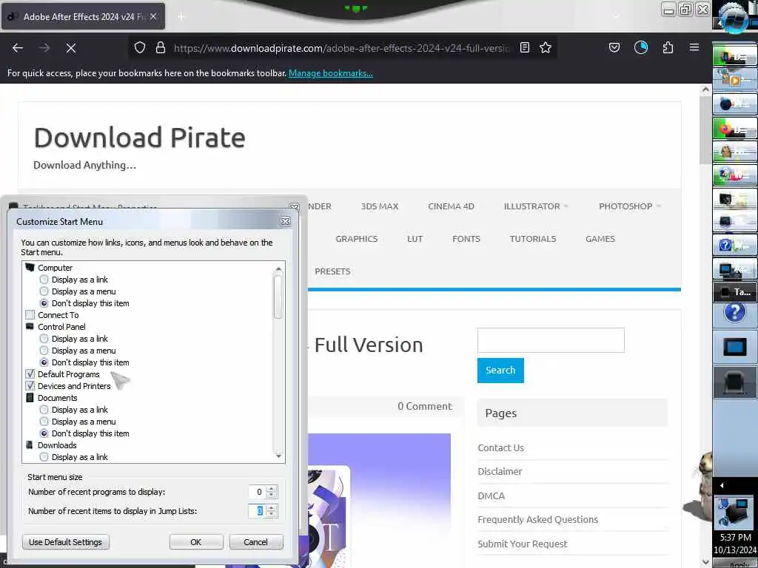Toggle reader view from the address bar

525,47
